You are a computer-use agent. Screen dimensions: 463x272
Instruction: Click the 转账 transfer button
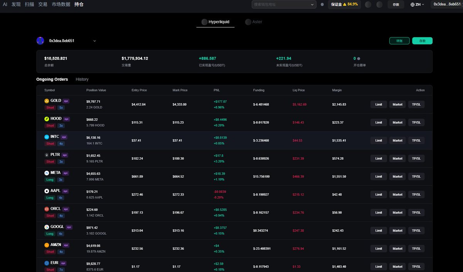(x=399, y=41)
